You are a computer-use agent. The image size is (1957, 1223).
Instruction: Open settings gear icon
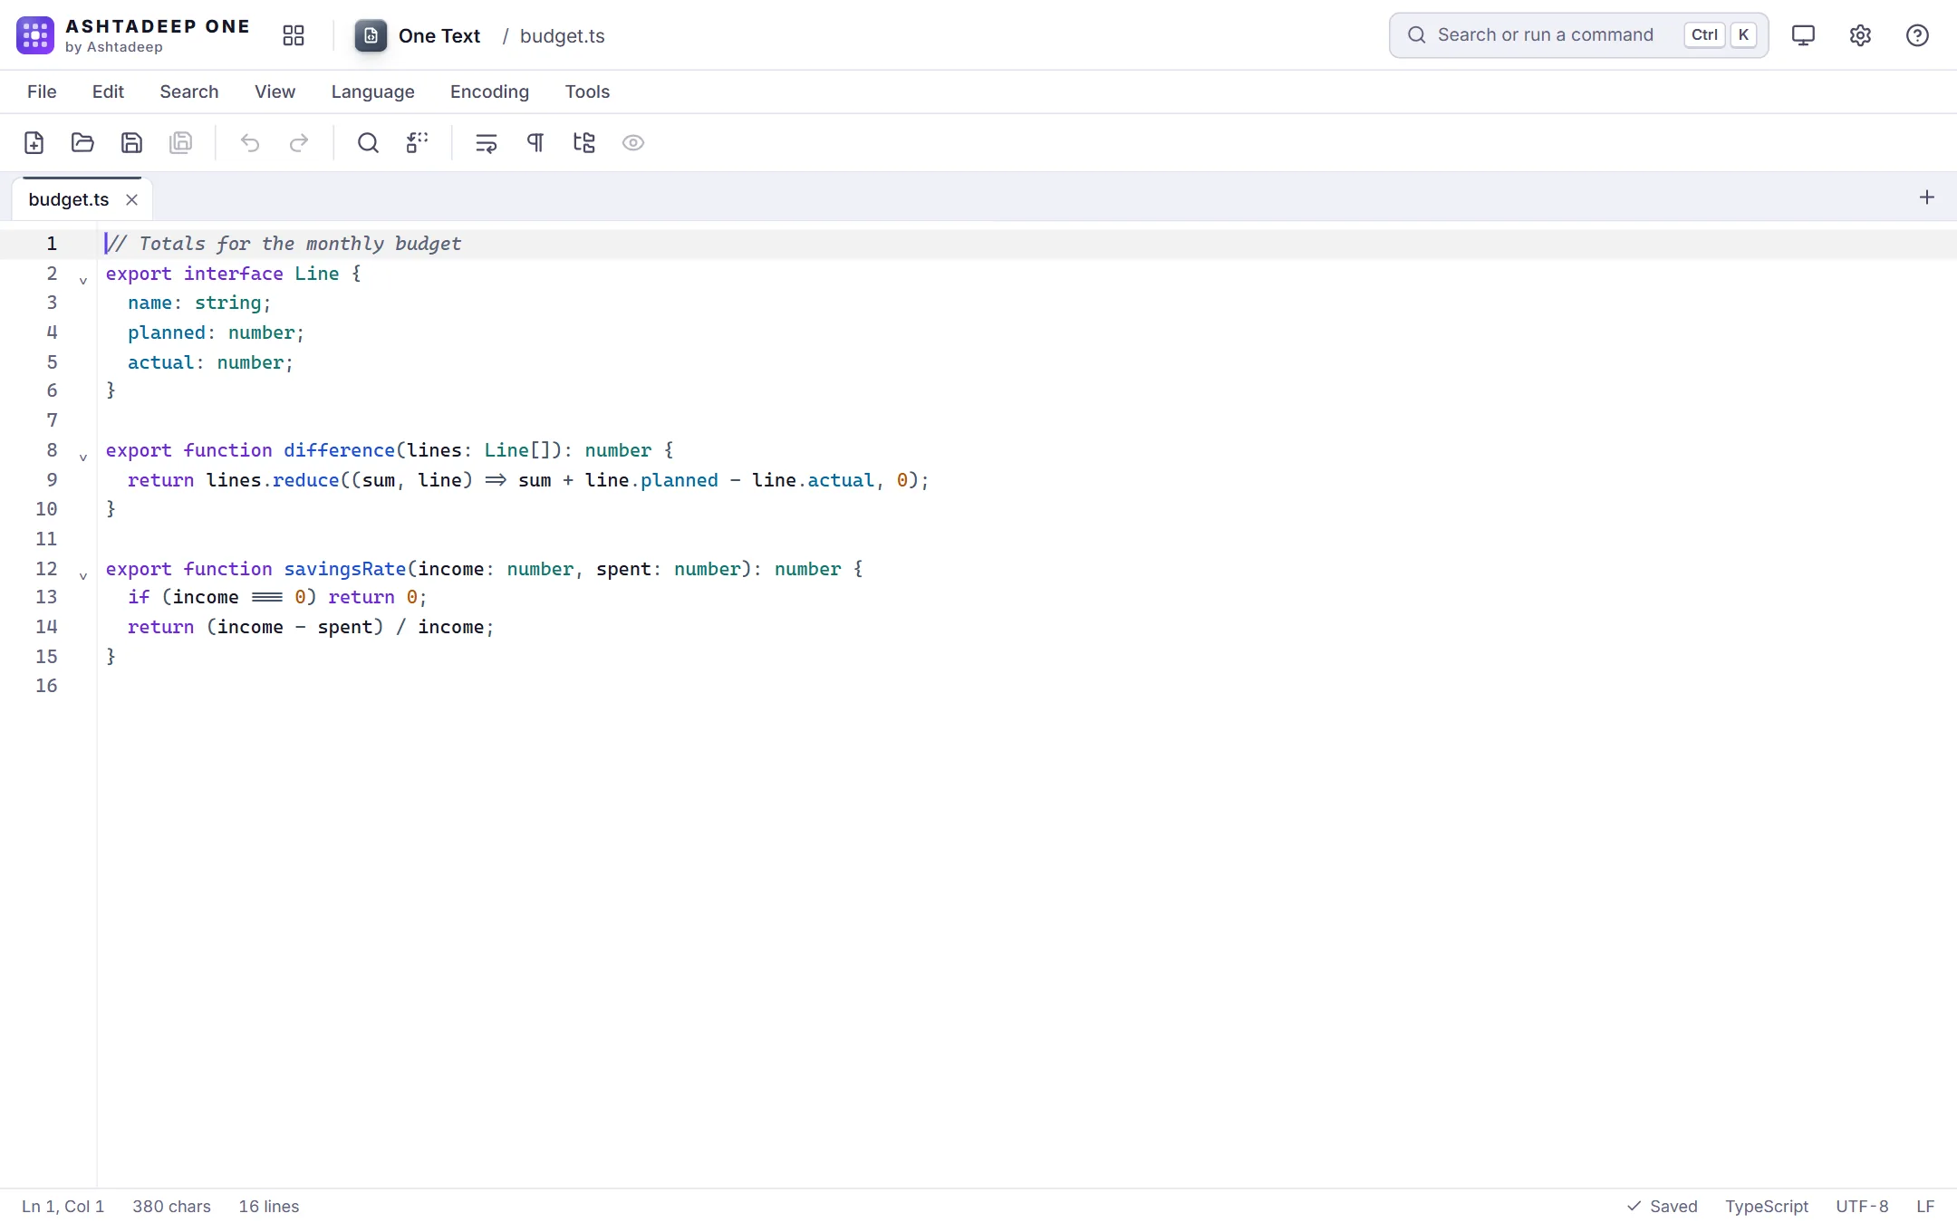(x=1860, y=35)
